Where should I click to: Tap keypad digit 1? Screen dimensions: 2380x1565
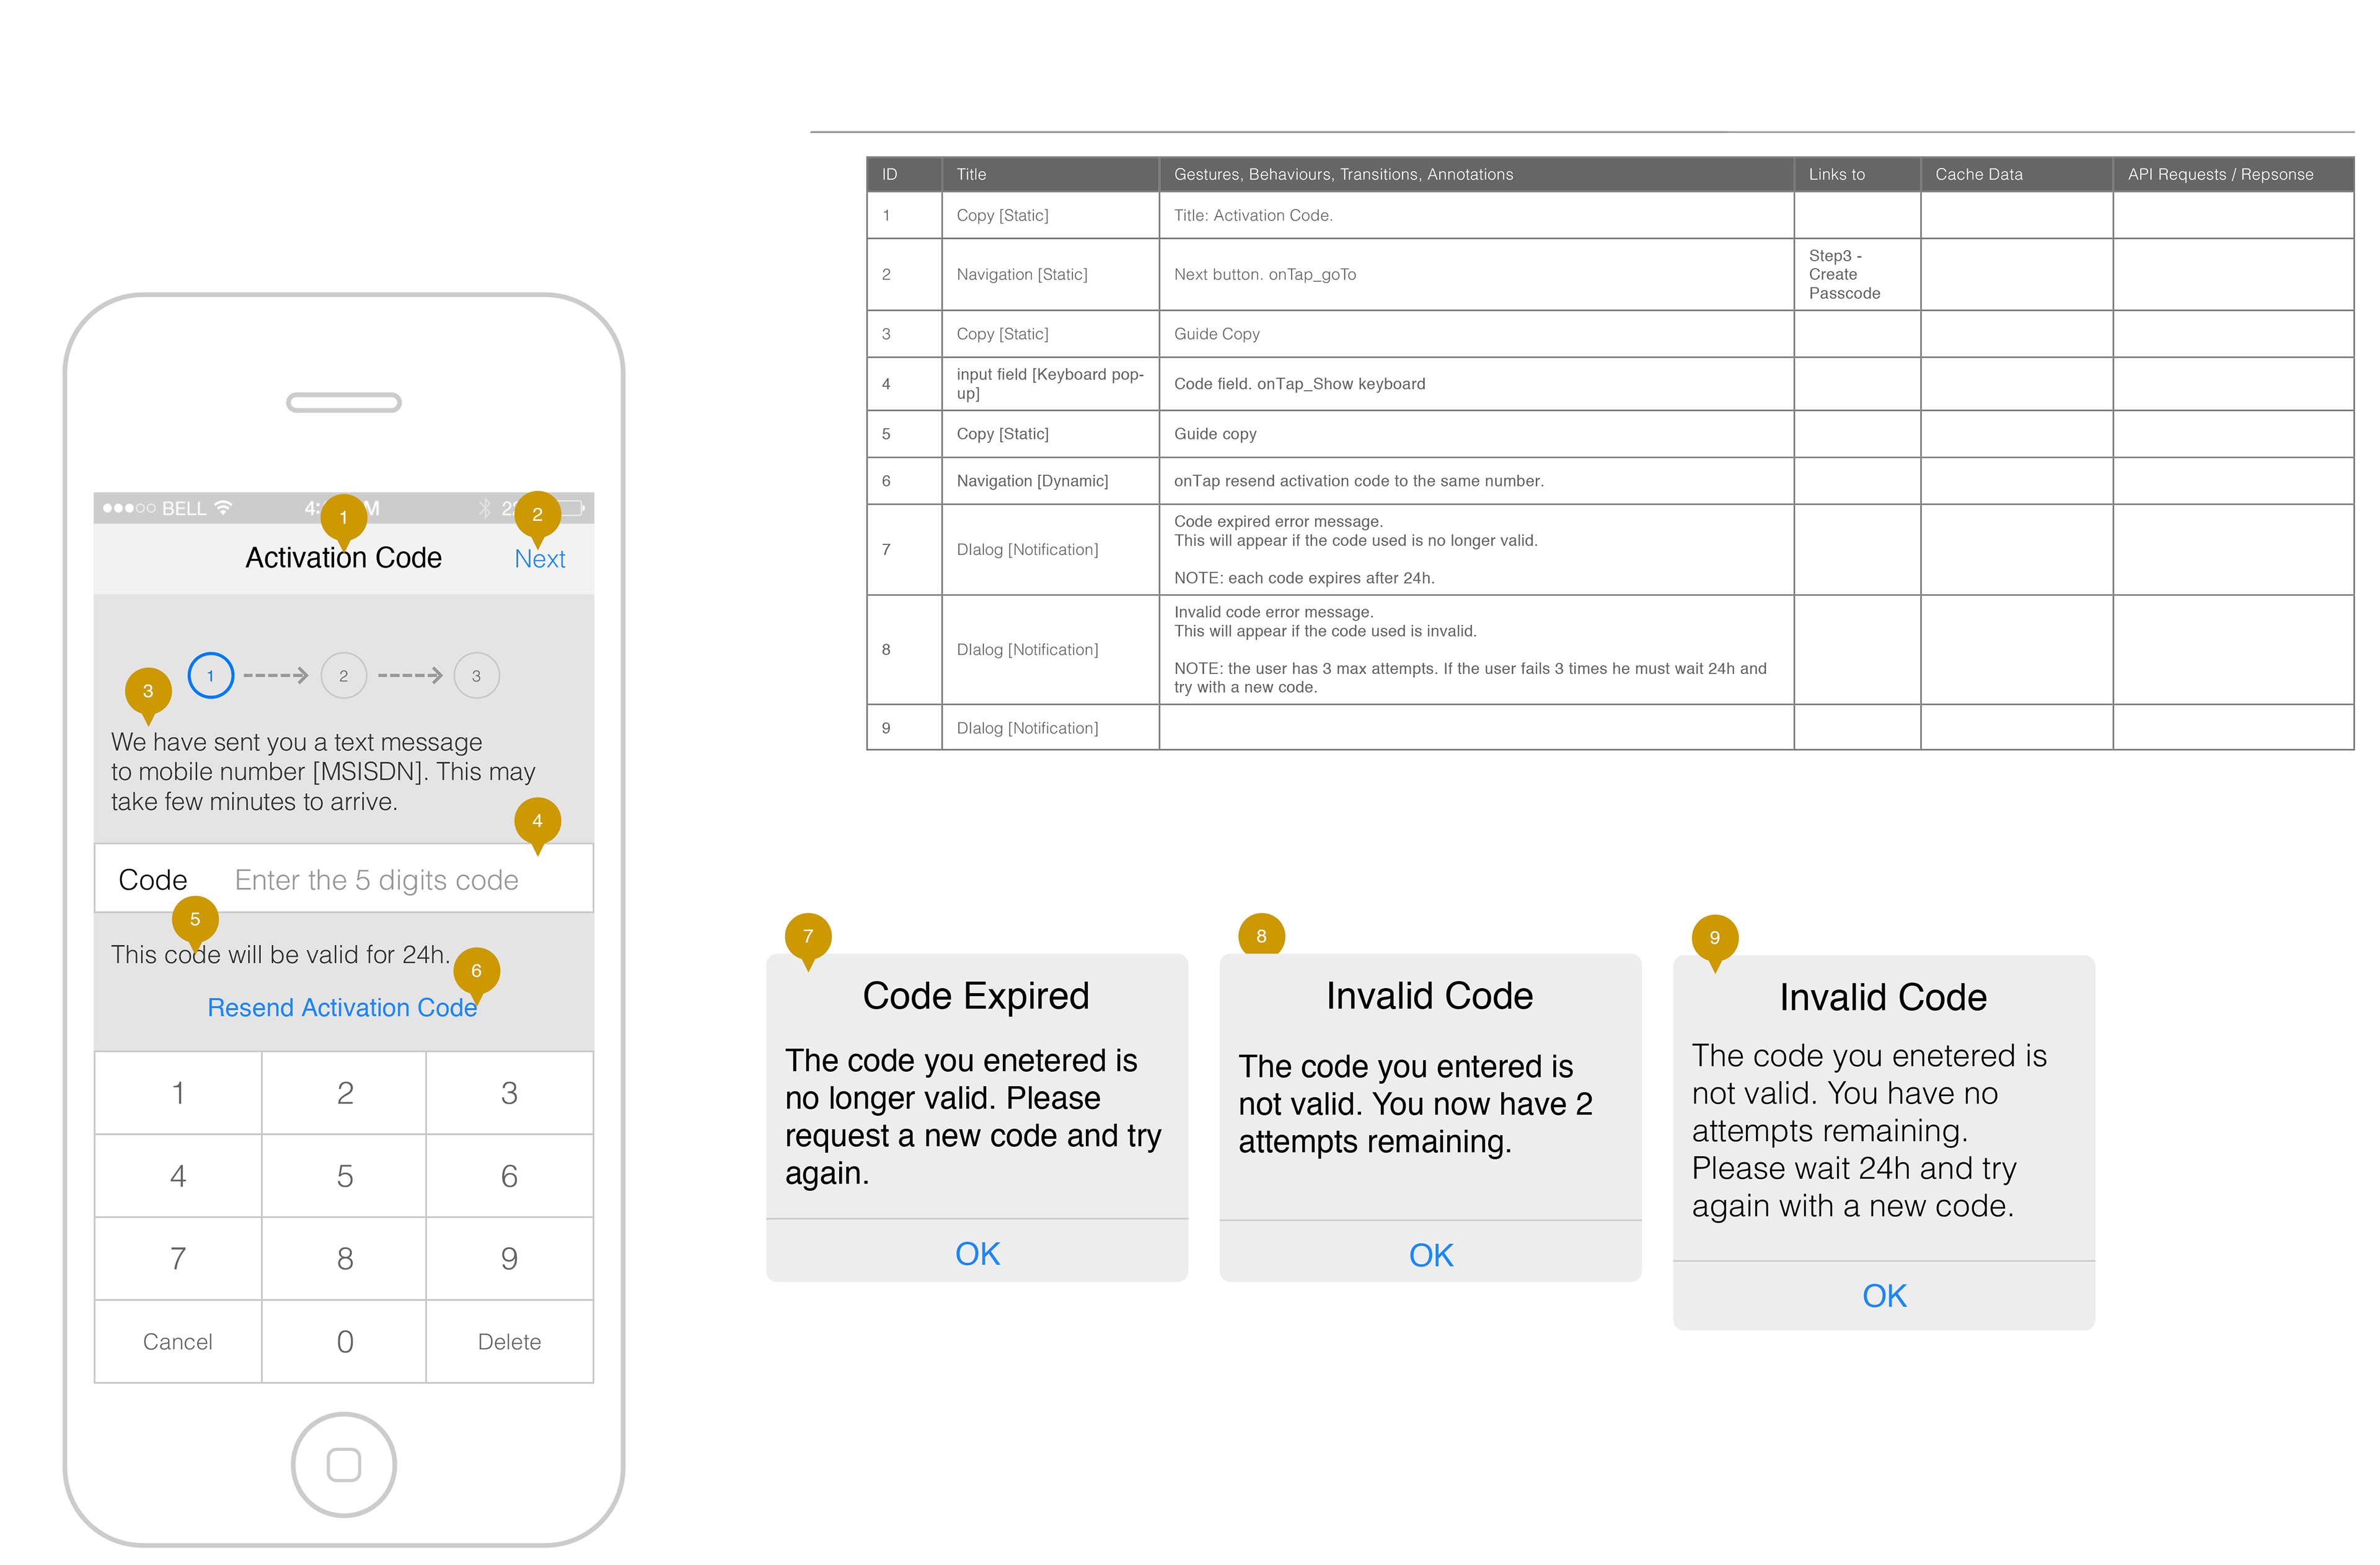178,1092
